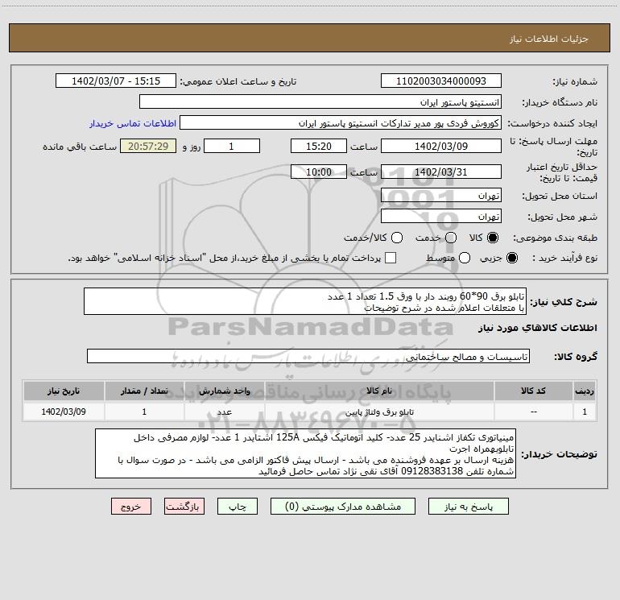Viewport: 620px width, 600px height.
Task: Click buyer notes text area
Action: 305,453
